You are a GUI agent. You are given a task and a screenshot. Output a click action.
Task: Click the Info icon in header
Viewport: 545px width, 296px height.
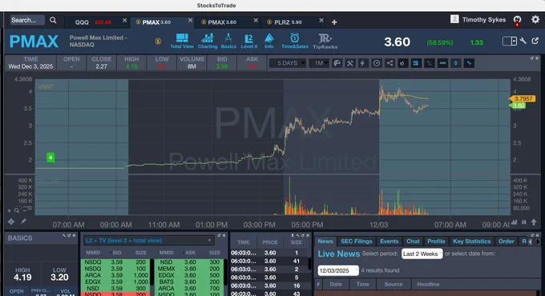pyautogui.click(x=269, y=41)
